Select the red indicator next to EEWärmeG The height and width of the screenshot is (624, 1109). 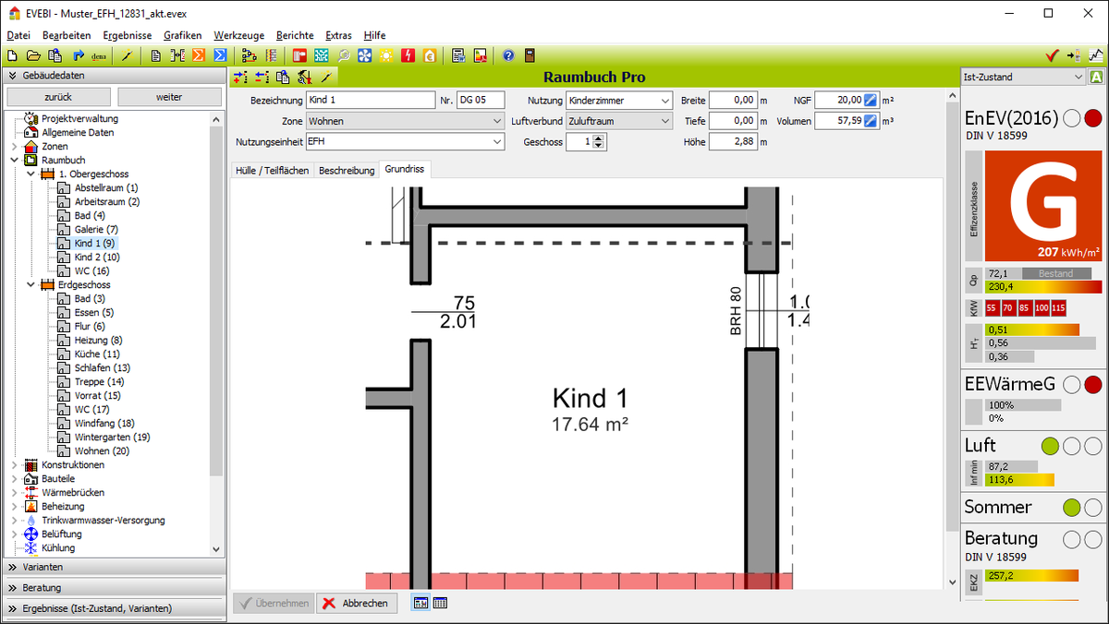tap(1093, 384)
